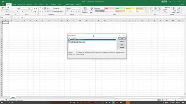Expand the Merge & Center dropdown arrow
186x104 pixels.
point(64,11)
